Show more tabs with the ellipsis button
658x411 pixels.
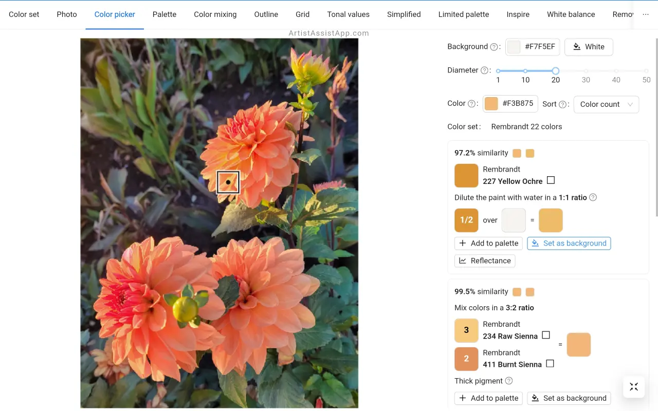(646, 14)
